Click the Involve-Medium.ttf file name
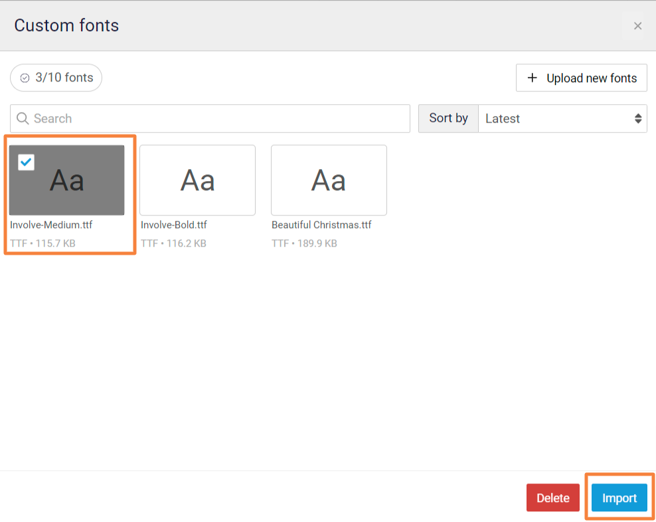Viewport: 656px width, 522px height. coord(51,225)
